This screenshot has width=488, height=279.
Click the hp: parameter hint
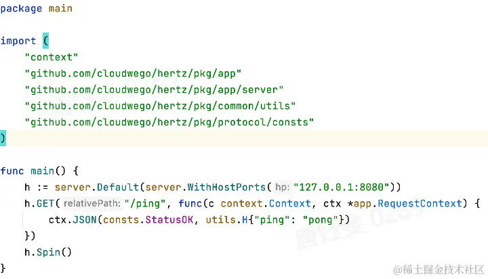coord(282,188)
